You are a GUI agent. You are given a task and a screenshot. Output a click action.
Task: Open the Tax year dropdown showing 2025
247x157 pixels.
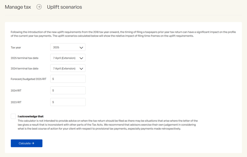68,47
